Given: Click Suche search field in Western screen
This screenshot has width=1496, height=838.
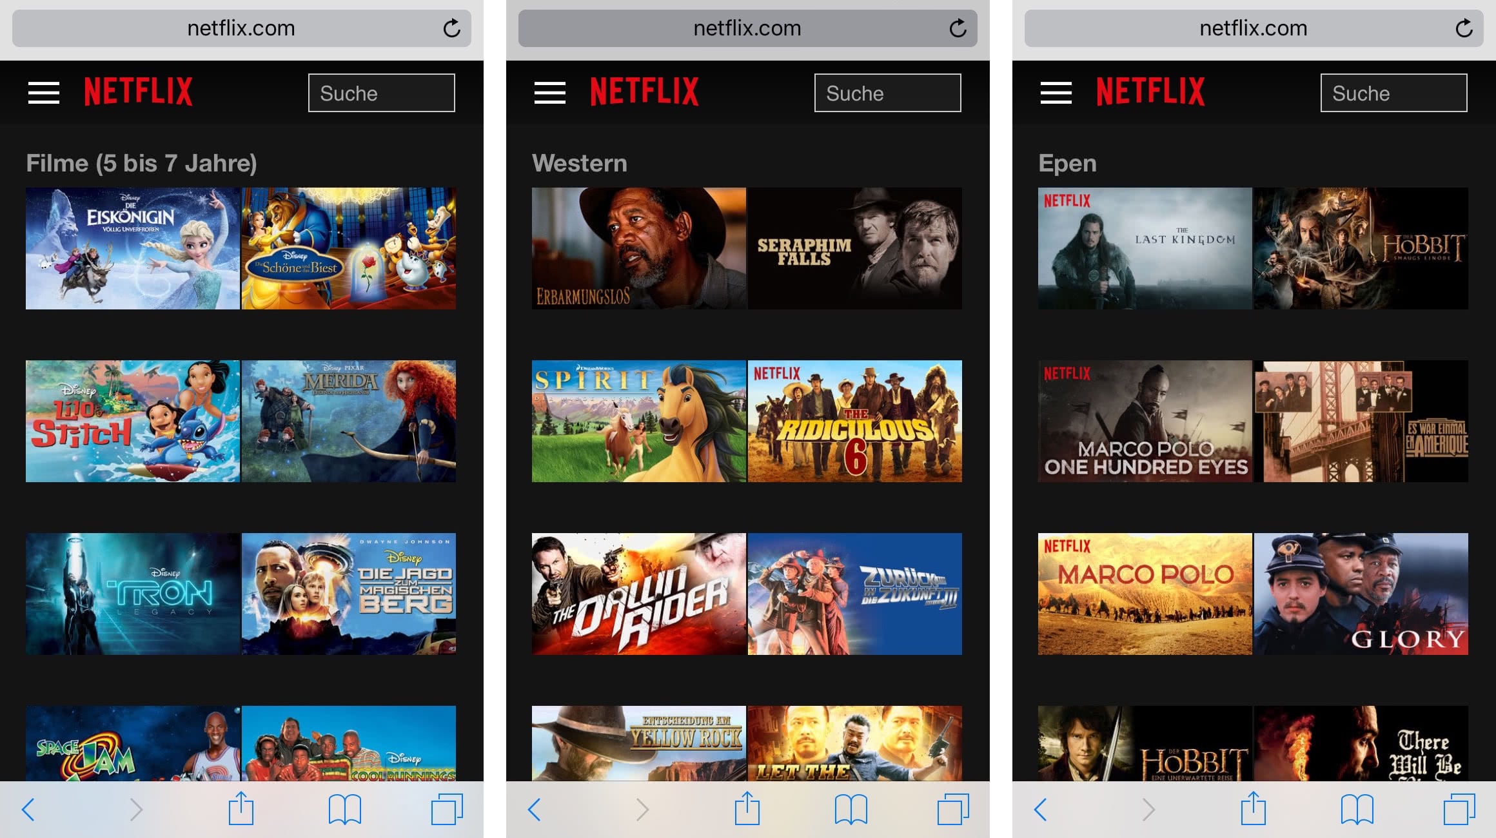Looking at the screenshot, I should (887, 93).
